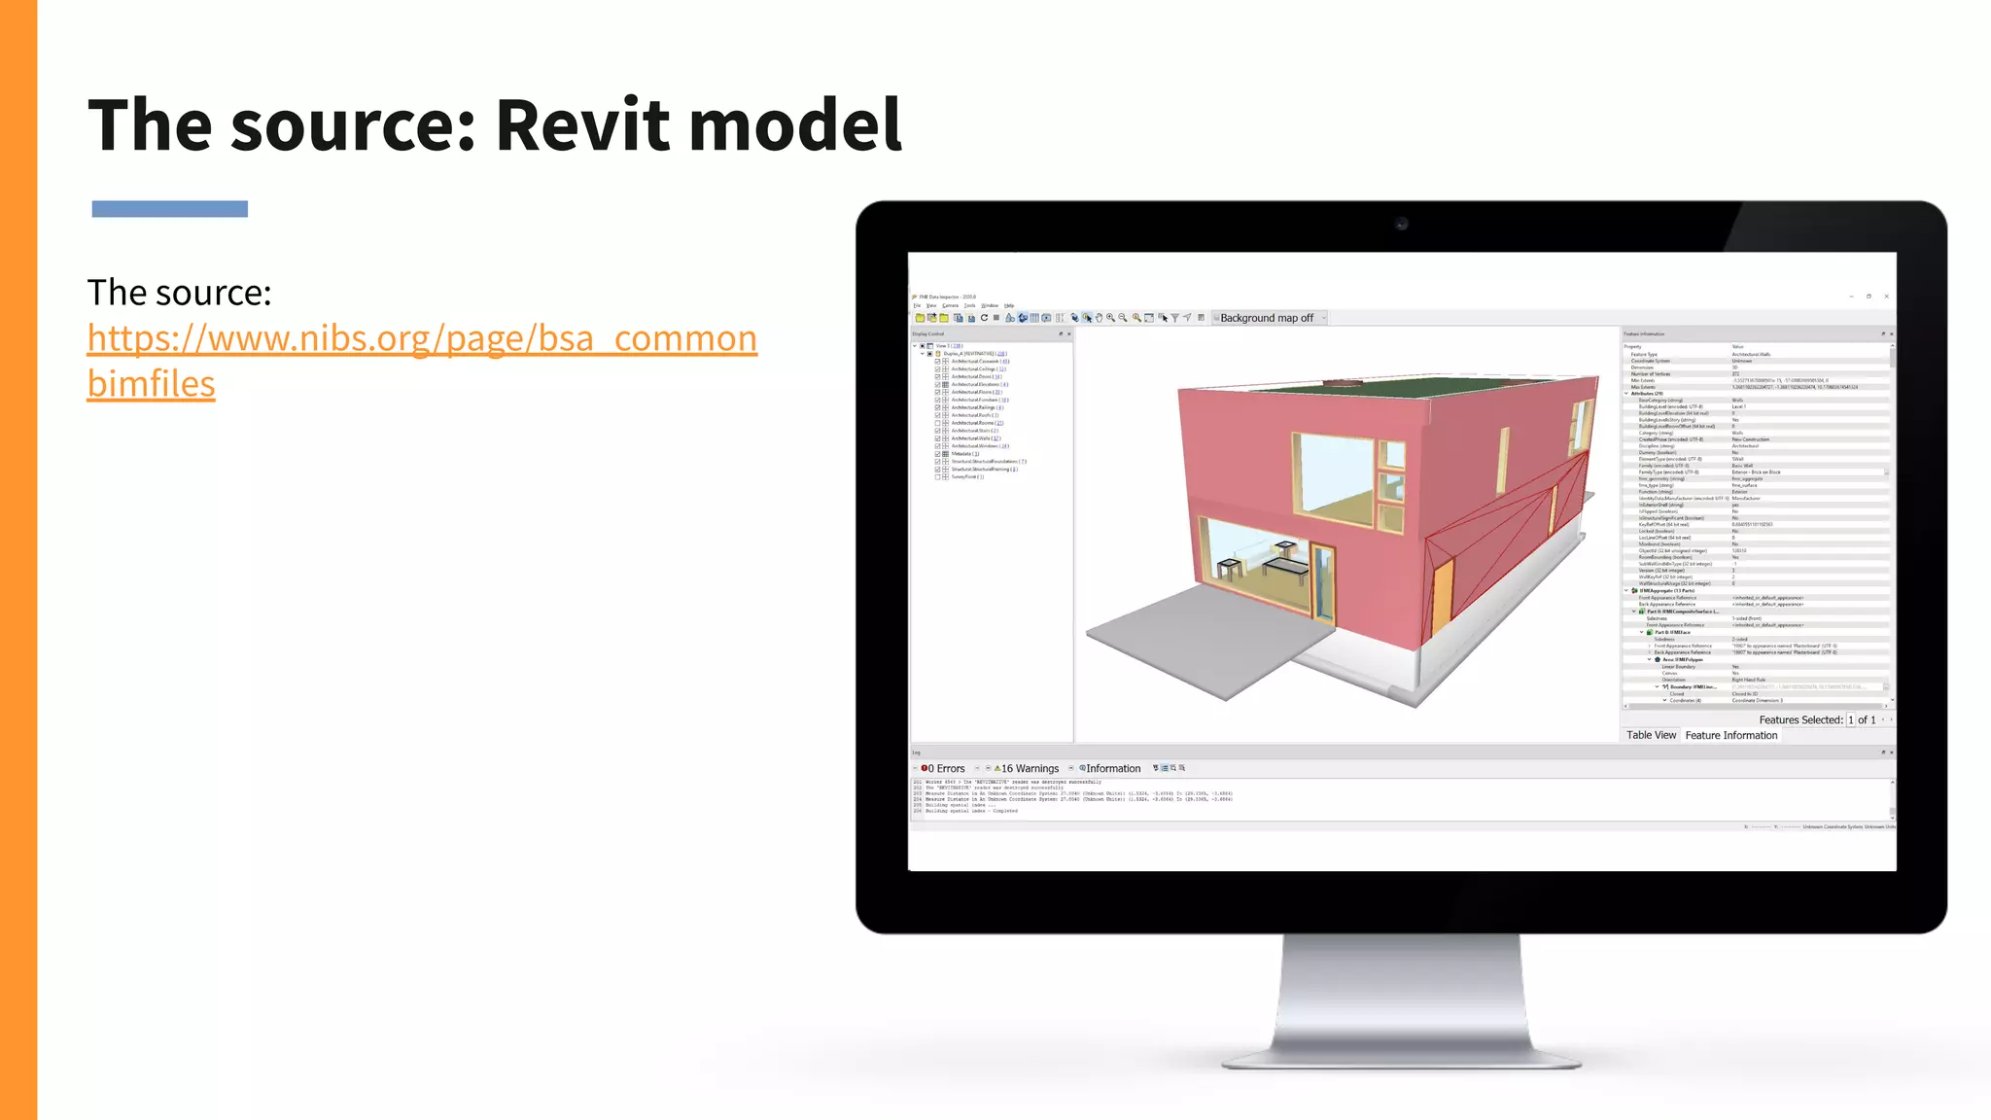Click the third yellow folder toolbar icon
This screenshot has height=1120, width=1991.
[x=944, y=318]
